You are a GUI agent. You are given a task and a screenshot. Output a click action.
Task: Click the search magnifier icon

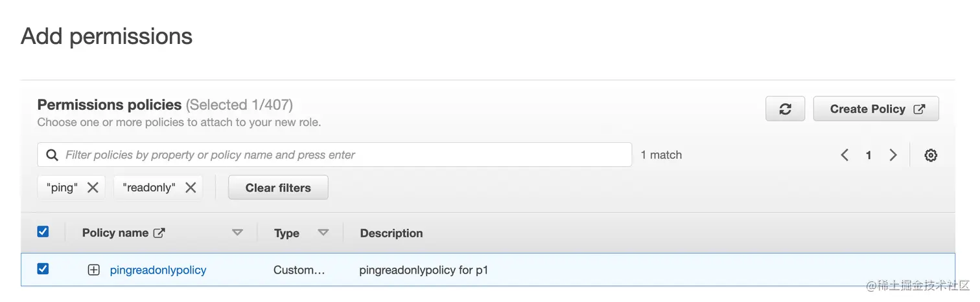tap(52, 155)
